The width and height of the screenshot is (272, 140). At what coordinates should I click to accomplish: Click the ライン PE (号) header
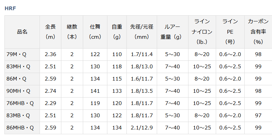click(230, 32)
